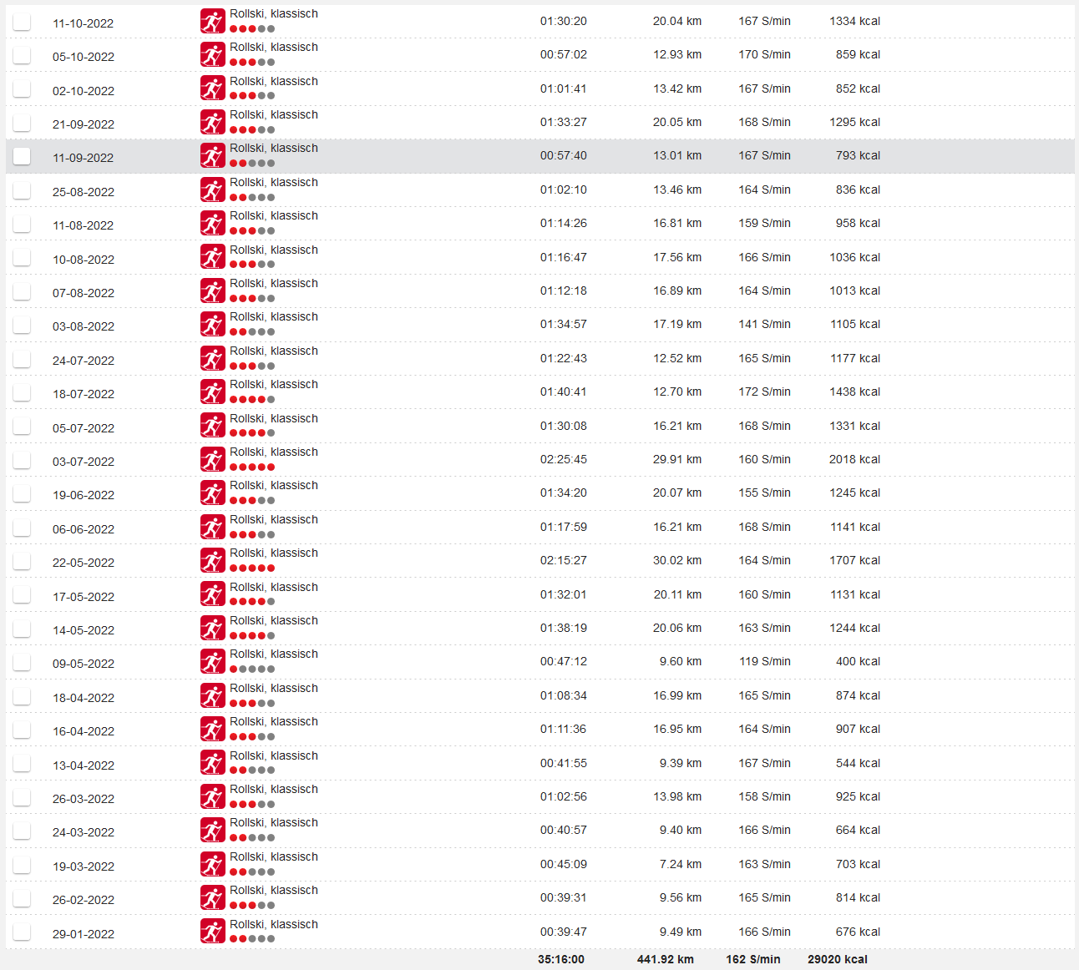Click the roller ski icon for 29-01-2022

tap(213, 932)
